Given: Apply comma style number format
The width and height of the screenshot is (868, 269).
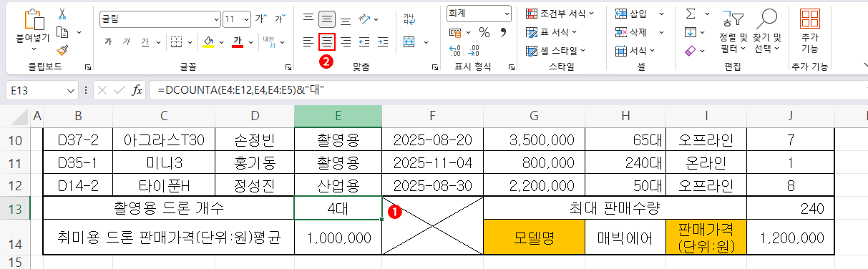Looking at the screenshot, I should (502, 32).
